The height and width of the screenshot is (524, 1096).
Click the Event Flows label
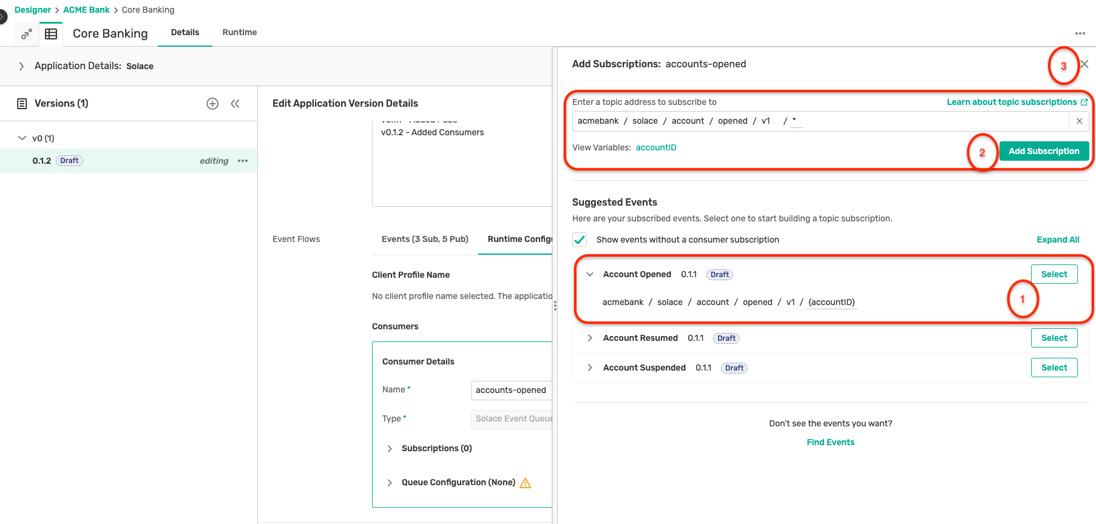(296, 239)
